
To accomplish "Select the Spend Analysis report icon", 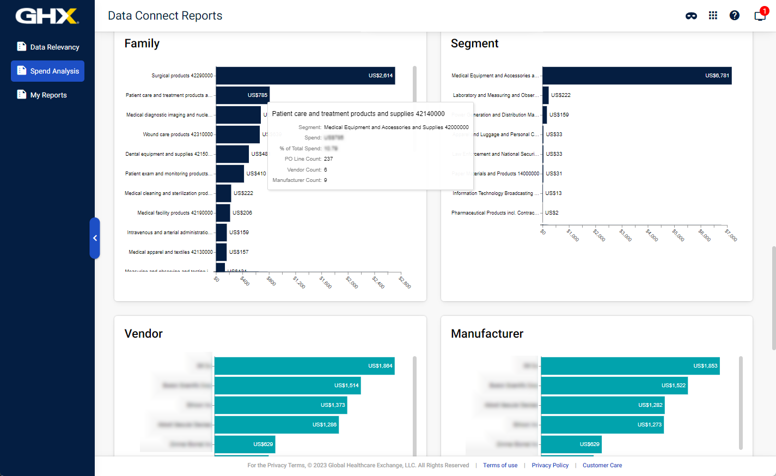I will click(23, 71).
